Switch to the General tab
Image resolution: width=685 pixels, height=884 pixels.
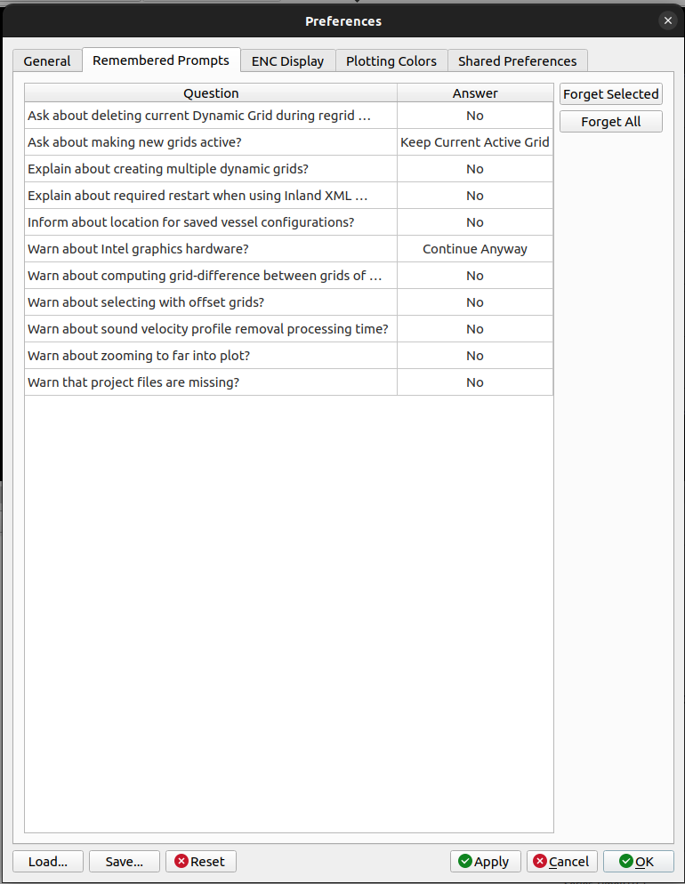tap(47, 61)
